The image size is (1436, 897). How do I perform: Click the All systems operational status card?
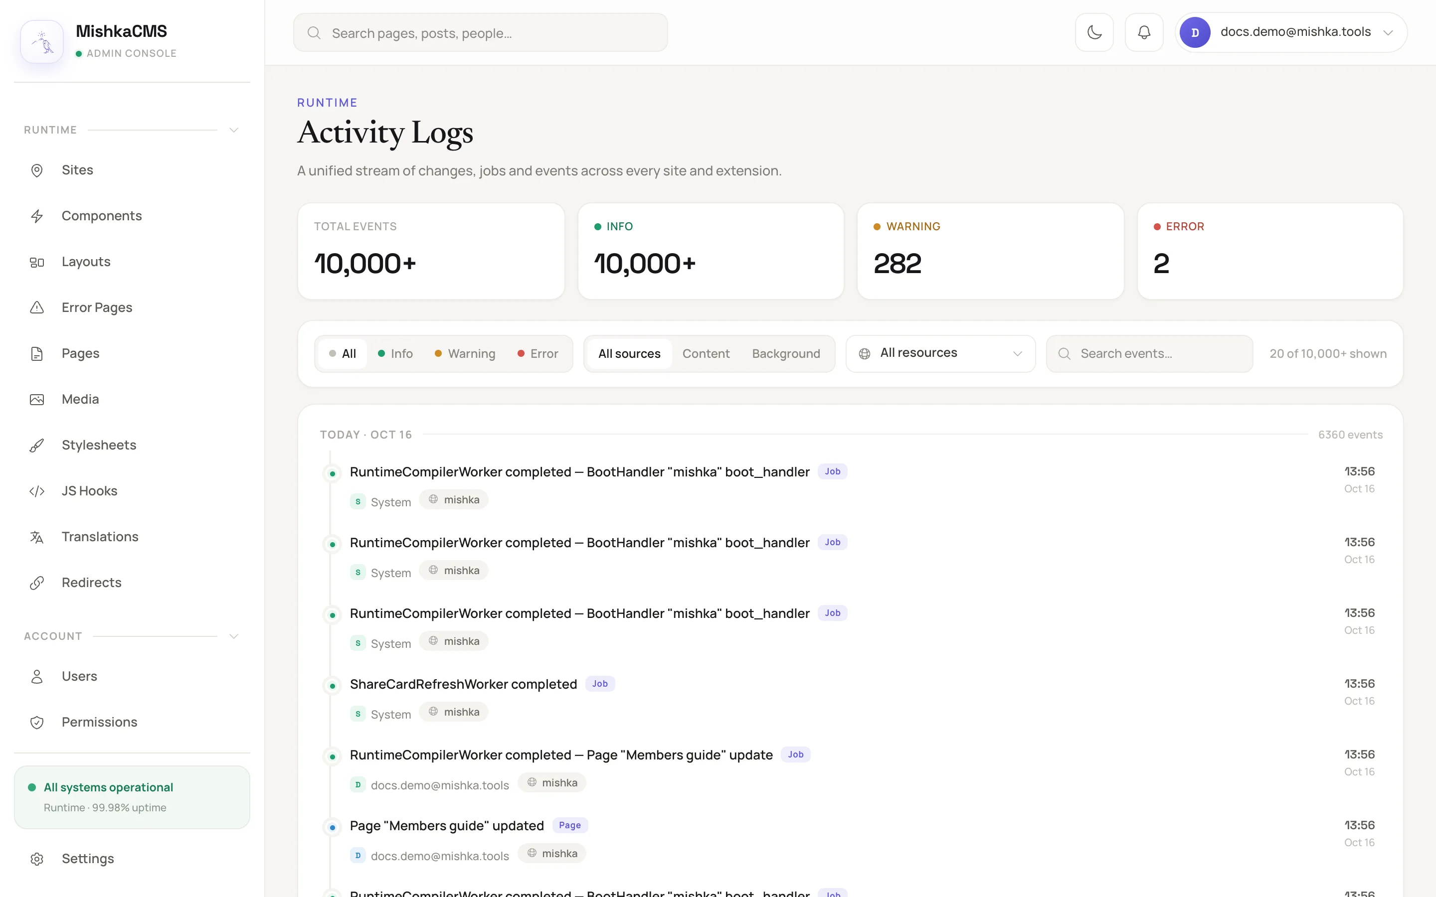[x=132, y=797]
